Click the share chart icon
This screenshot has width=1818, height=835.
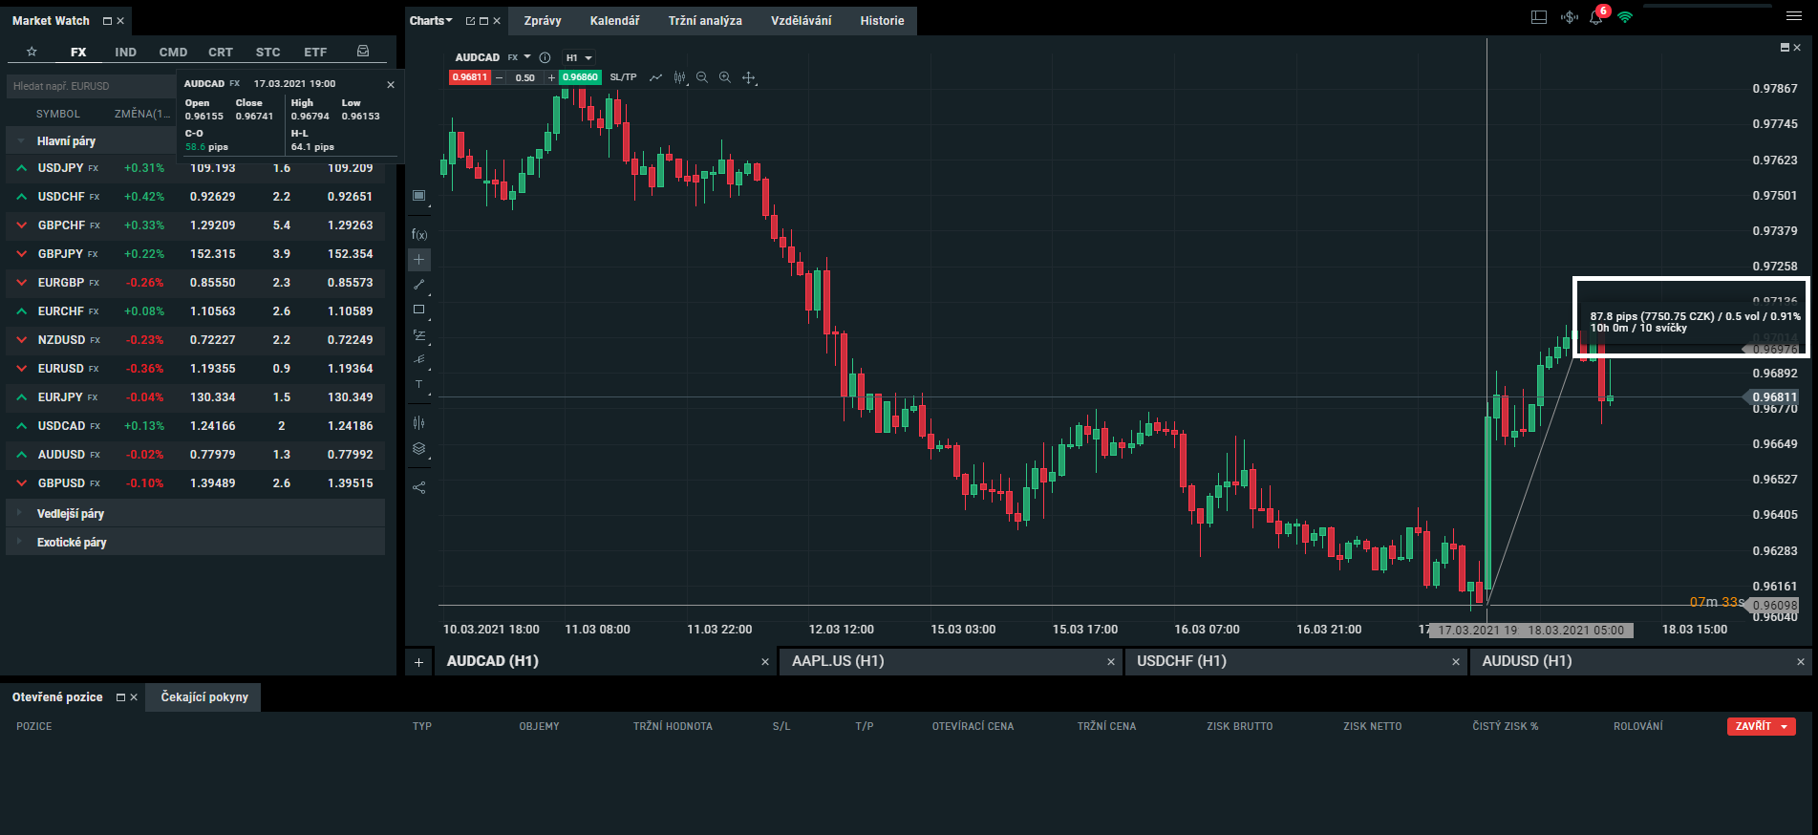pyautogui.click(x=418, y=487)
